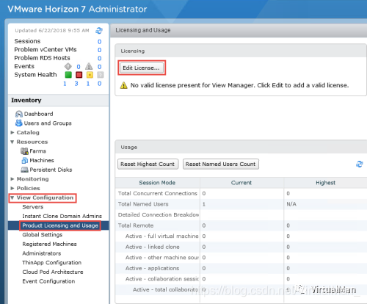Screen dimensions: 367x304
Task: Expand the Policies tree section
Action: tap(12, 188)
